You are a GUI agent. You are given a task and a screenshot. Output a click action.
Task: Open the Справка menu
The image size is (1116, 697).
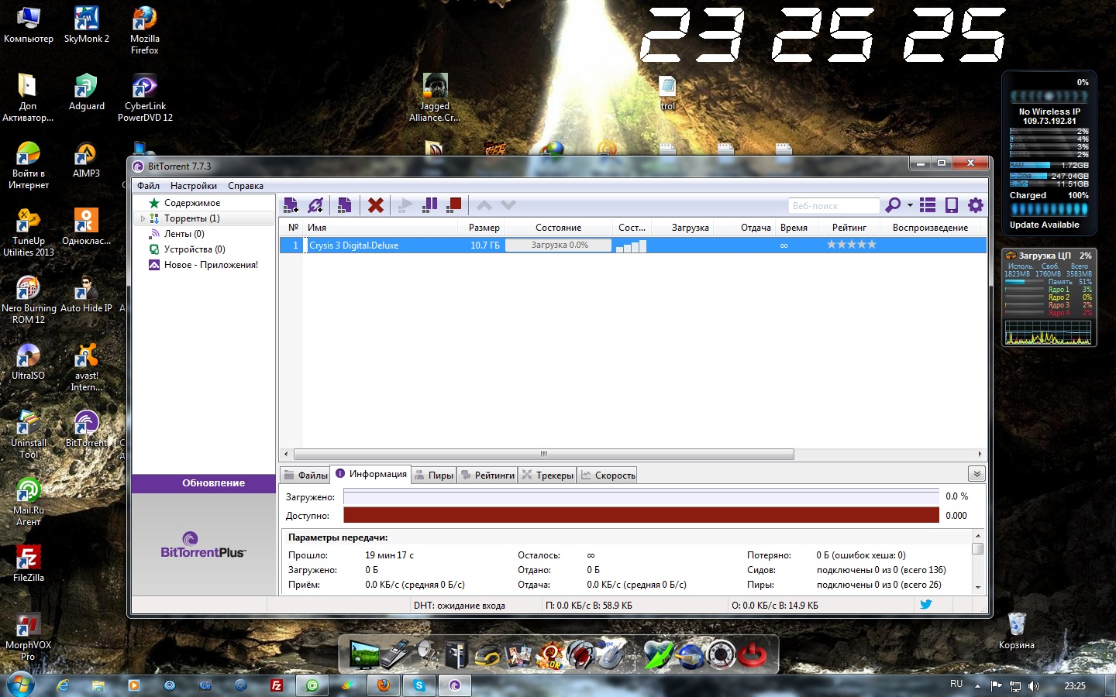(x=246, y=186)
